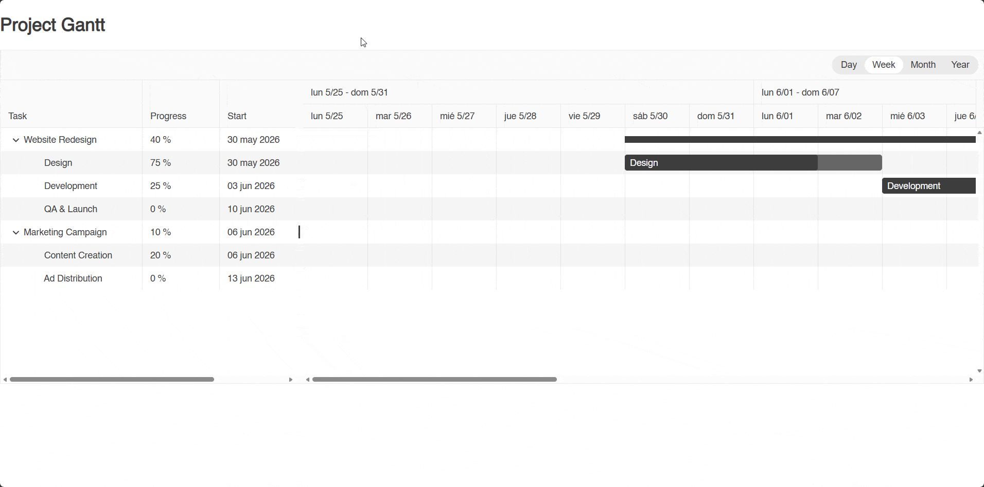Screen dimensions: 984x487
Task: Select the Ad Distribution task
Action: click(73, 278)
